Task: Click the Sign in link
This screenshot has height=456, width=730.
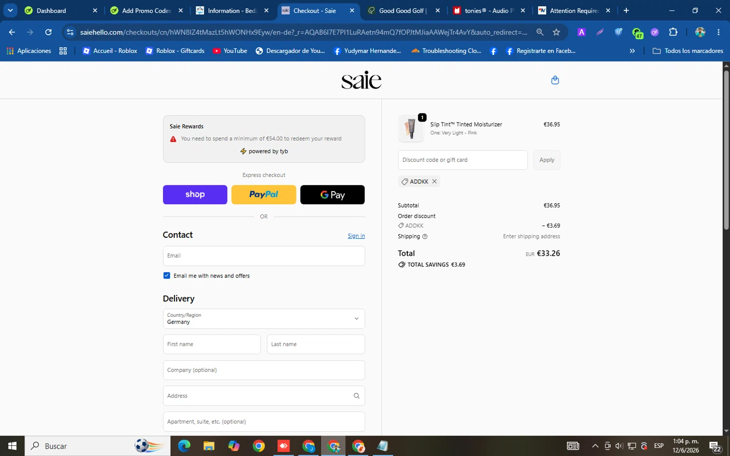Action: click(x=356, y=236)
